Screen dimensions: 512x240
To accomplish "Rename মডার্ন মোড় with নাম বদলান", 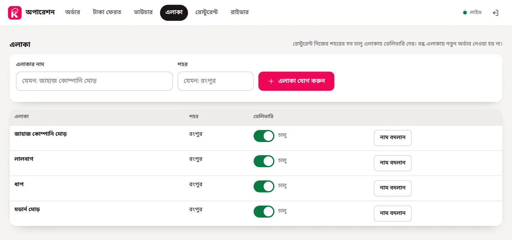I will [393, 214].
